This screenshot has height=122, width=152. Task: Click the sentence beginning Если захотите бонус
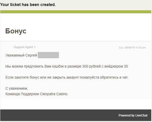click(67, 77)
